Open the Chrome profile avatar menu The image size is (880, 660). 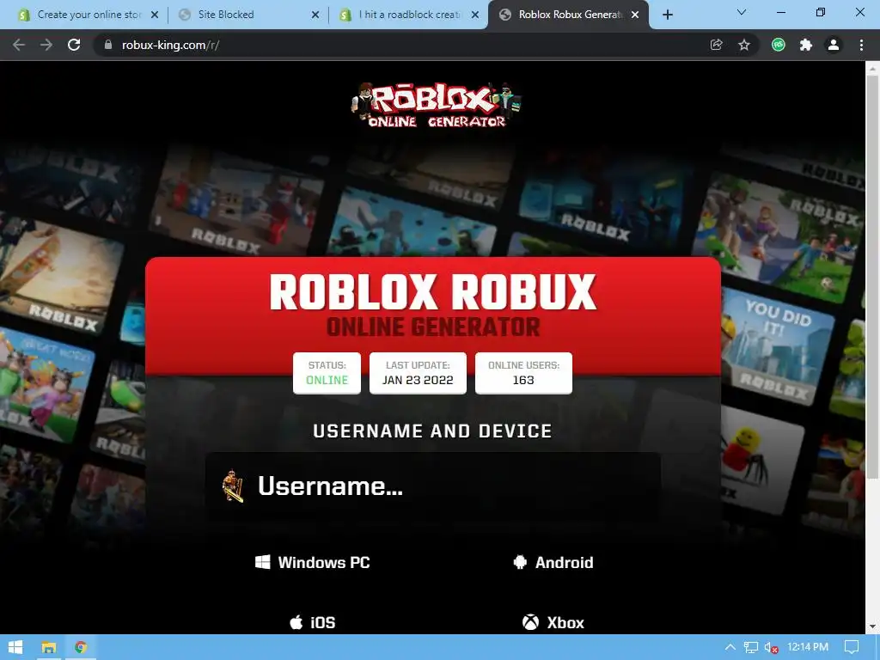pos(834,45)
